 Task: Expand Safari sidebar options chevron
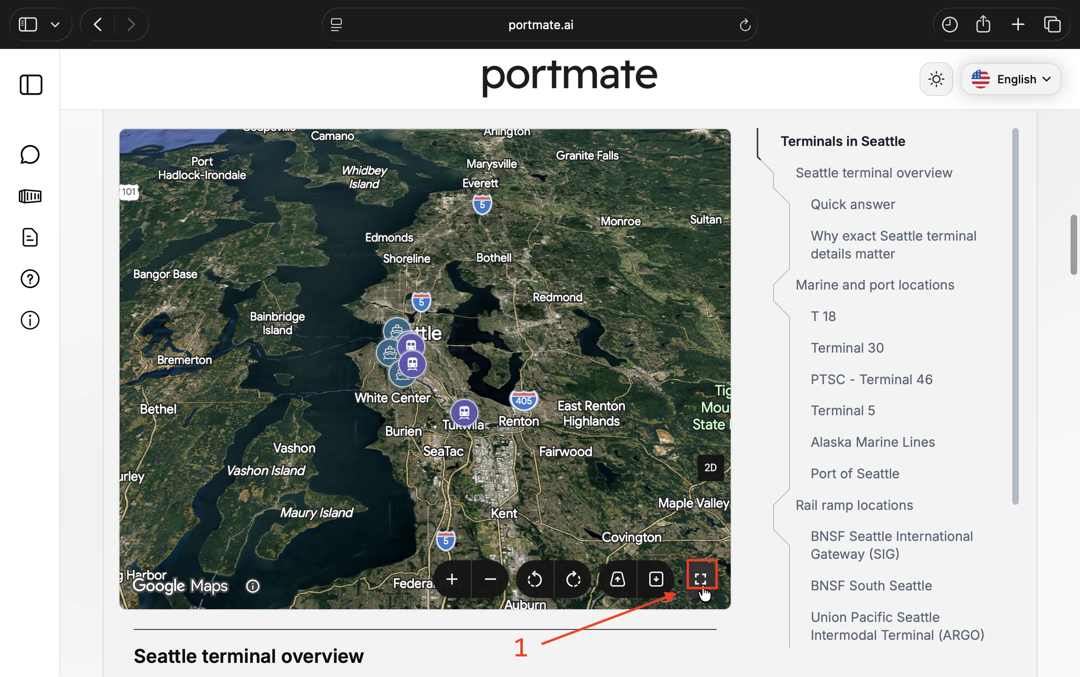click(55, 25)
